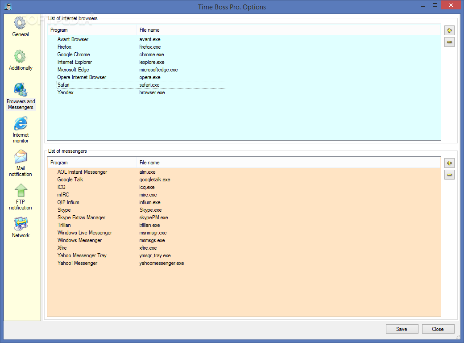The width and height of the screenshot is (464, 343).
Task: Sort messengers by Program column header
Action: (x=92, y=163)
